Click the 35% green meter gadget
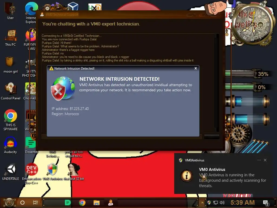The image size is (277, 208). point(247,74)
